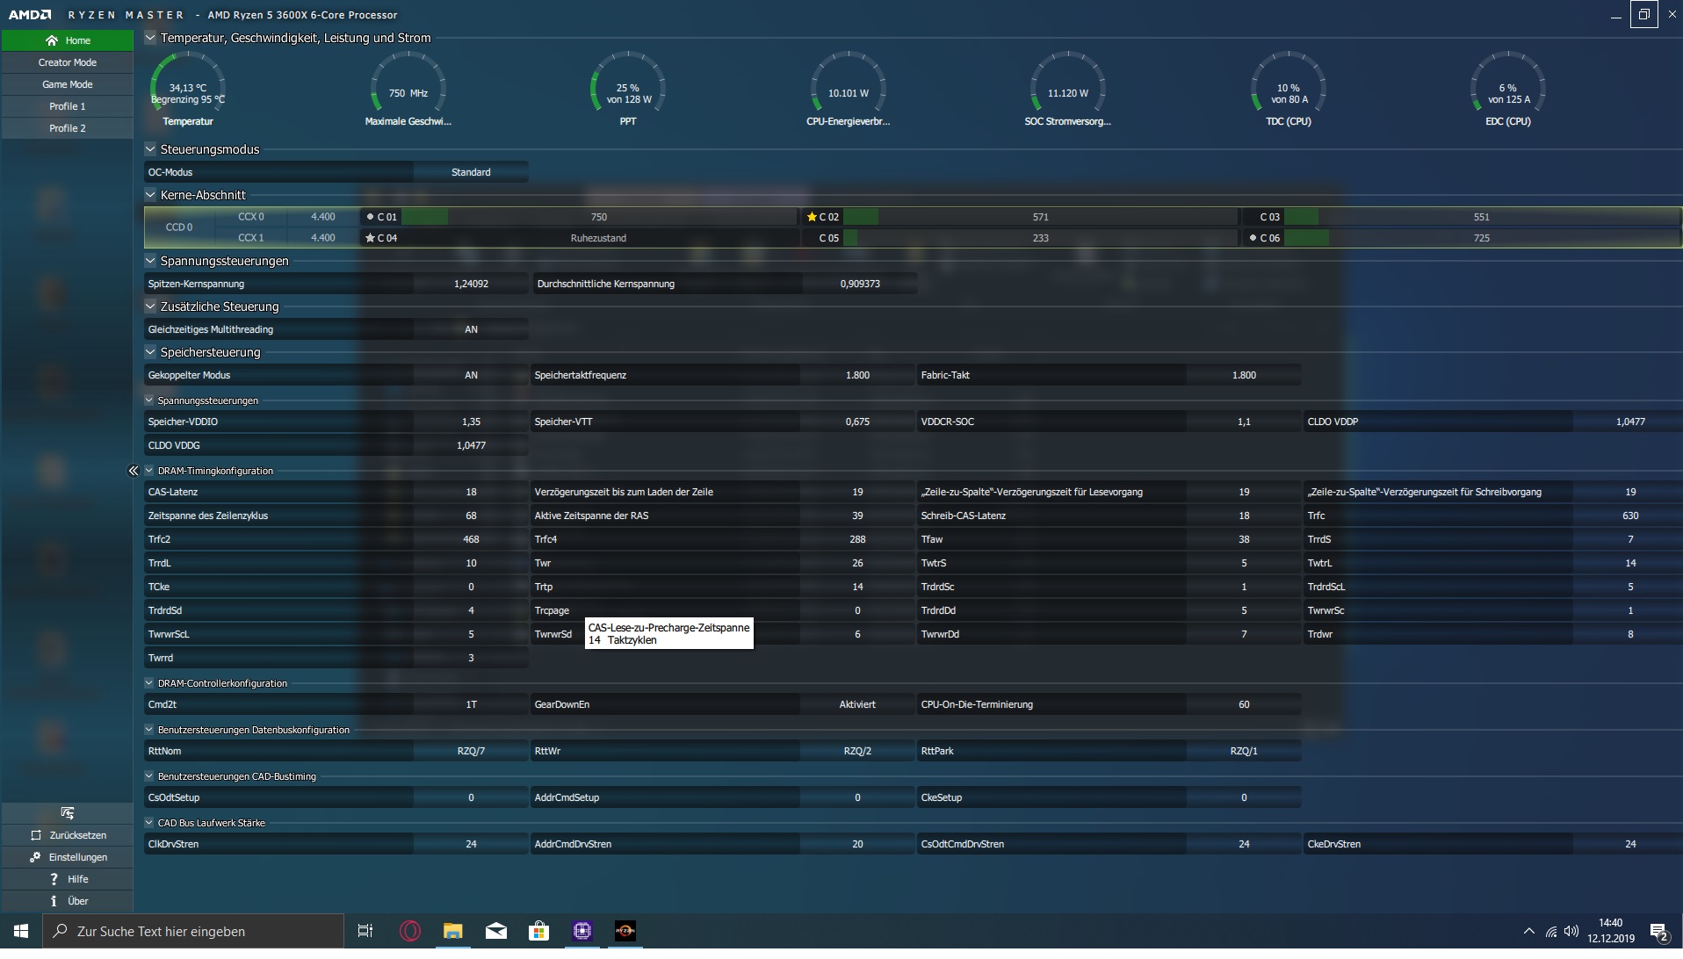Open the Über about dialog
This screenshot has height=959, width=1683.
[x=68, y=901]
